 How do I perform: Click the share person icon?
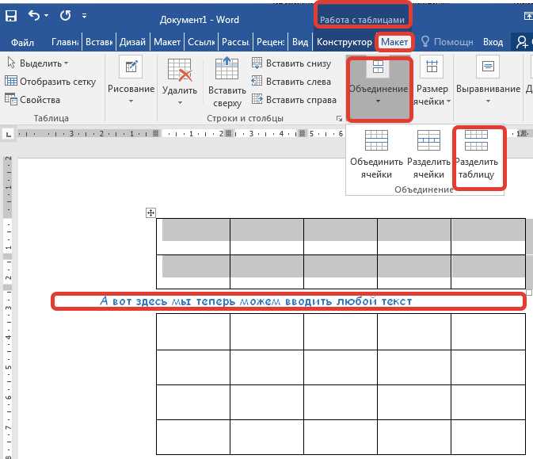click(521, 42)
